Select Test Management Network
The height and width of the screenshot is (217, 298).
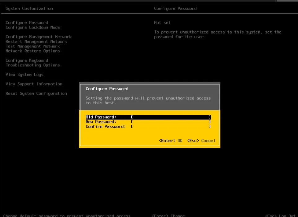tap(33, 46)
